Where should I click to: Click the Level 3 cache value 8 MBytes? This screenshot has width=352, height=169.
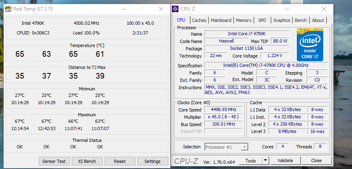pos(288,131)
